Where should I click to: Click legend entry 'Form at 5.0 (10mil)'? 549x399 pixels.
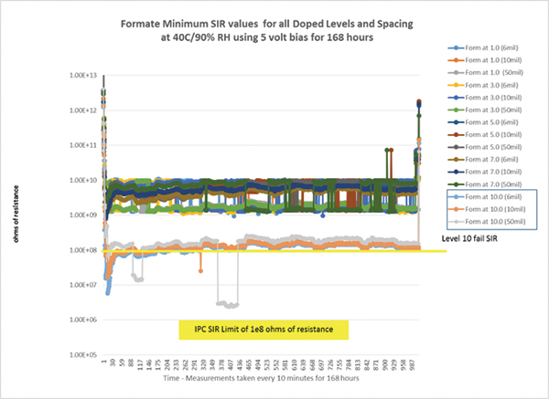485,135
